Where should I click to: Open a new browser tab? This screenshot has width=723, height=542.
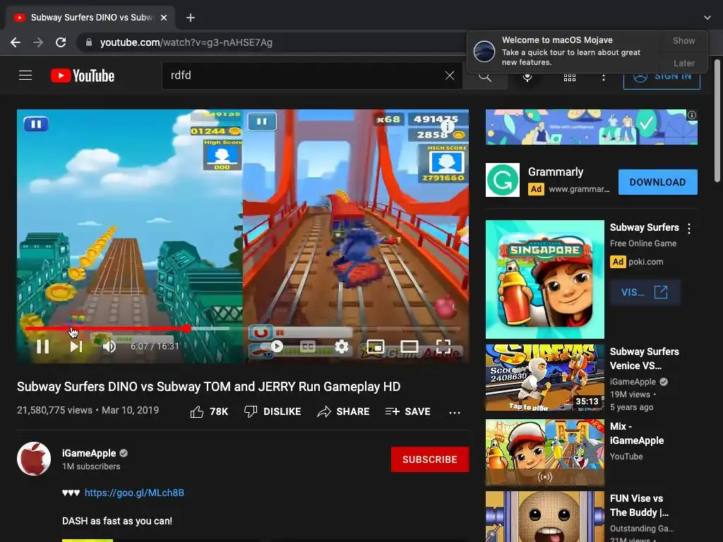point(191,18)
